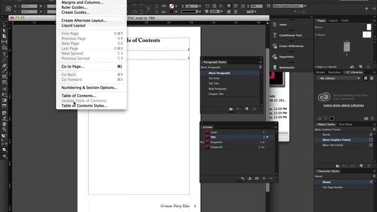Select ToC Page Number character style

point(333,187)
